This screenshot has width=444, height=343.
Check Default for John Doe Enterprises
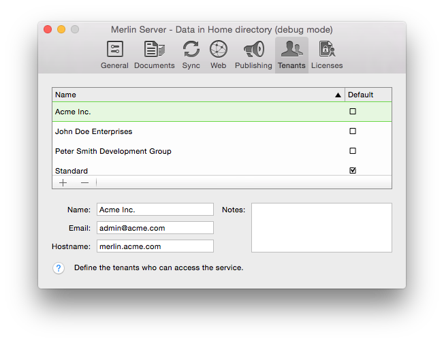click(353, 131)
